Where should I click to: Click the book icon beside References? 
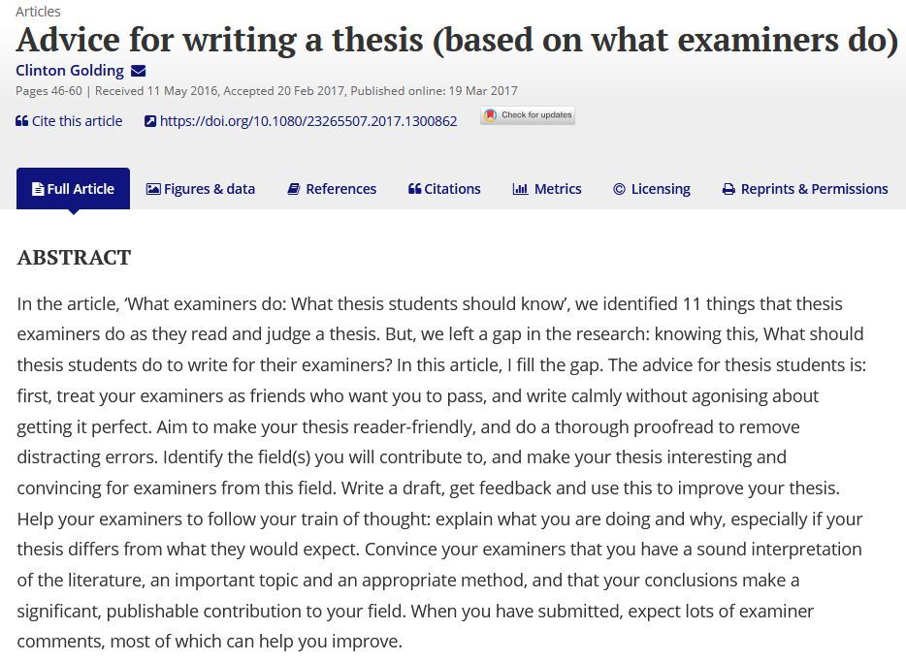[x=294, y=189]
